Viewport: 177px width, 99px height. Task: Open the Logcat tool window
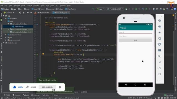35,95
